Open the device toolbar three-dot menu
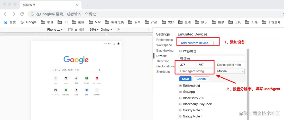284x120 pixels. tap(149, 30)
